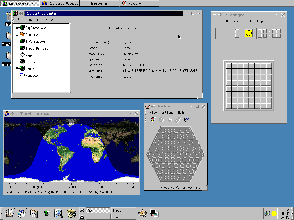Open the Utilities toolbox icon in panel
Viewport: 294px width, 220px height.
coord(71,213)
